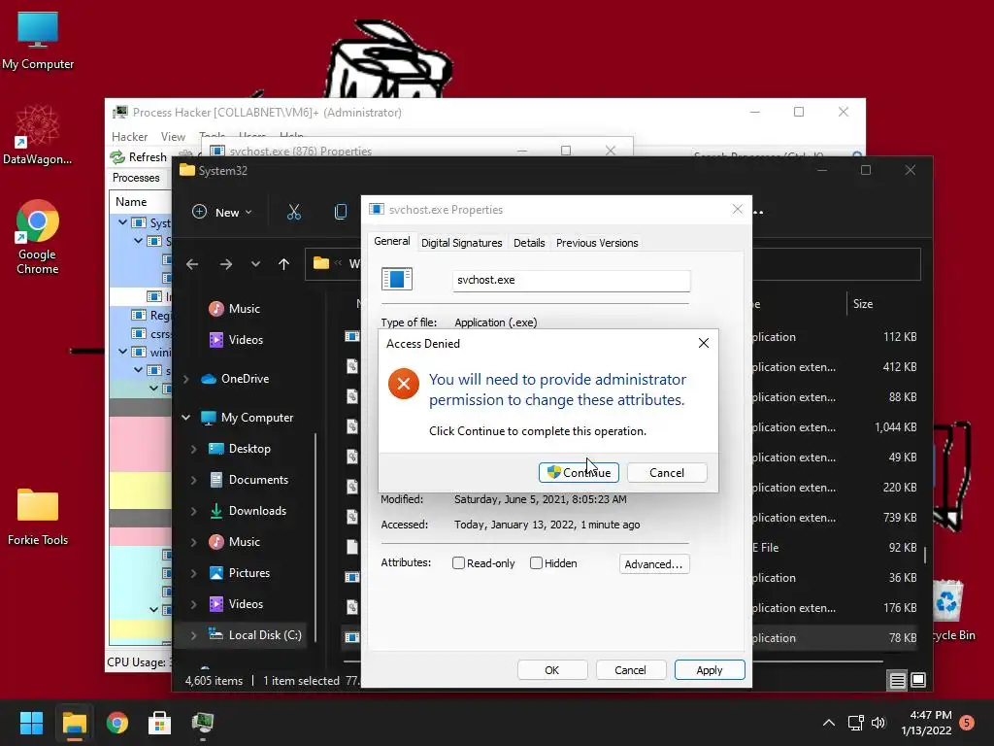Click the Local Disk (C:) drive icon
The height and width of the screenshot is (746, 994).
coord(216,634)
